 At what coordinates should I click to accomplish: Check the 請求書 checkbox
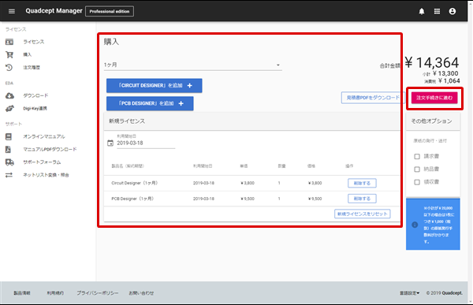(x=417, y=156)
